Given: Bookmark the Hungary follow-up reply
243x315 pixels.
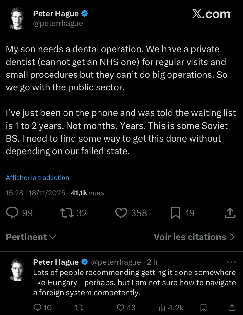Looking at the screenshot, I should point(203,307).
